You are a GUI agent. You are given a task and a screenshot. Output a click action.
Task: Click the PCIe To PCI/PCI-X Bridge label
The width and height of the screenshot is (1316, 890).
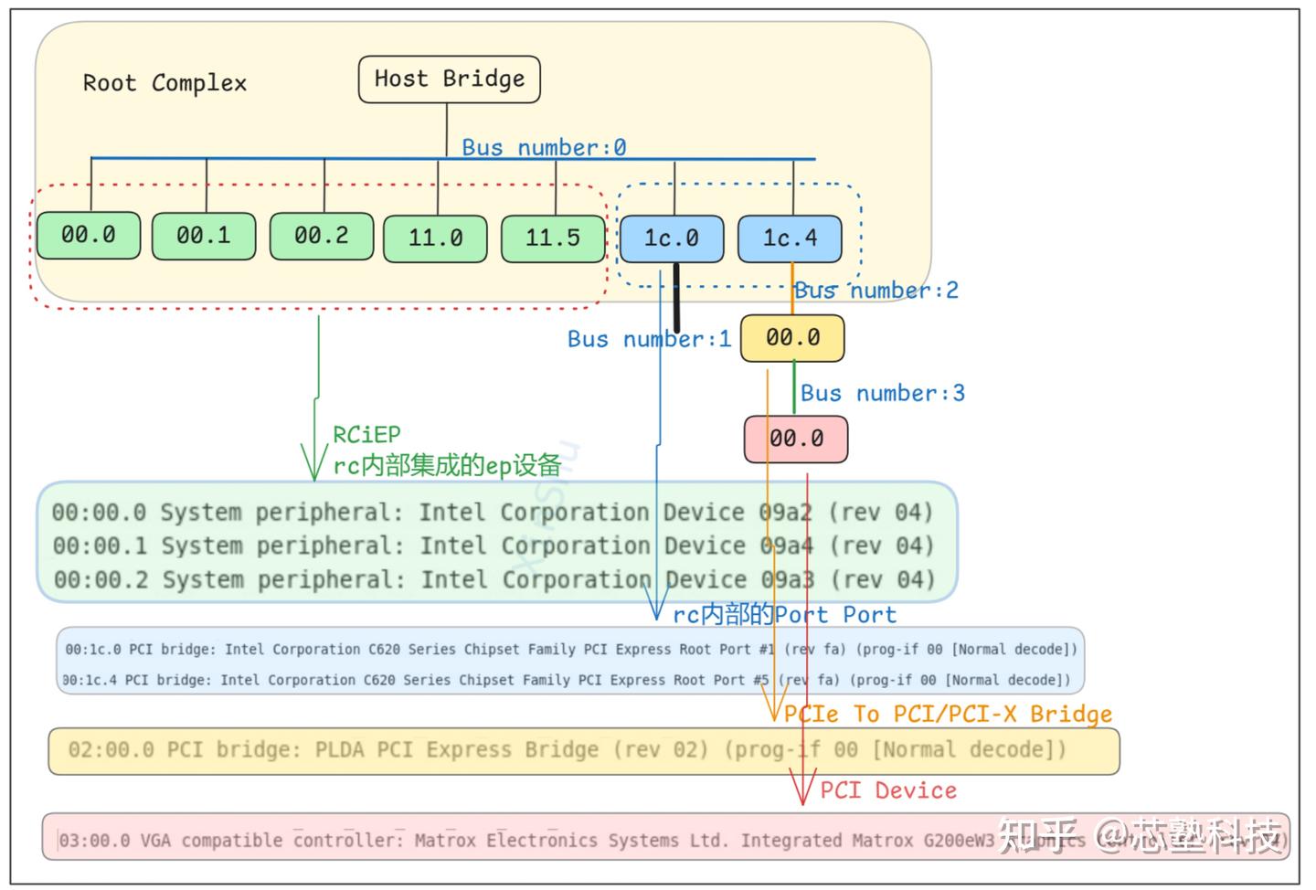[x=947, y=714]
